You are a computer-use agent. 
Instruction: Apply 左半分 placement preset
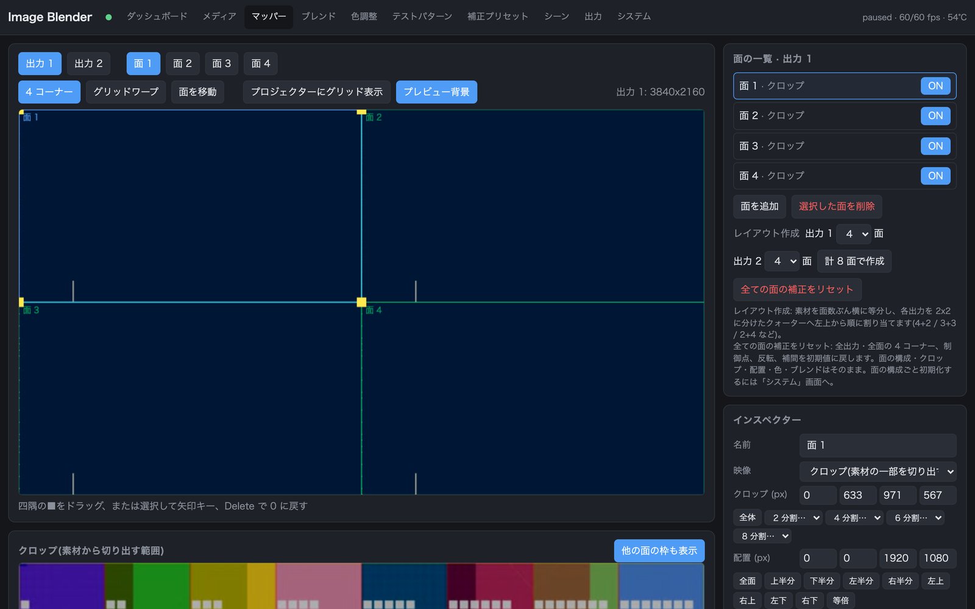(x=861, y=581)
